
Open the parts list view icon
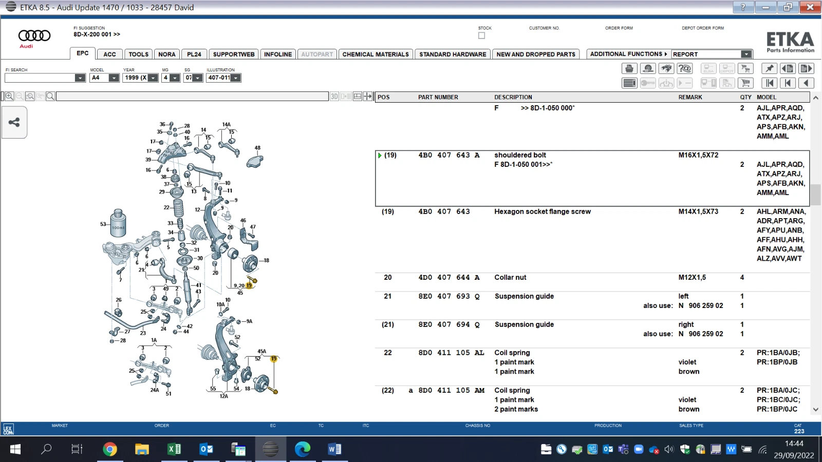tap(629, 83)
